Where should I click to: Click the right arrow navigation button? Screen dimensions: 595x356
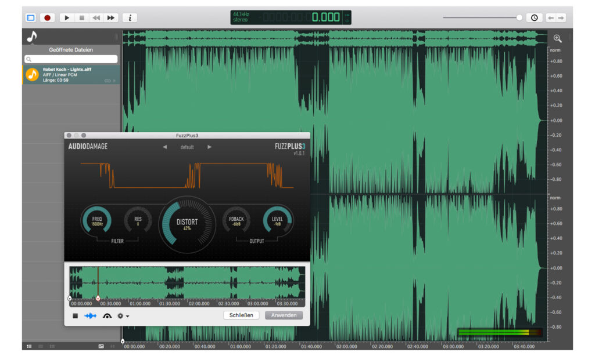tap(561, 18)
